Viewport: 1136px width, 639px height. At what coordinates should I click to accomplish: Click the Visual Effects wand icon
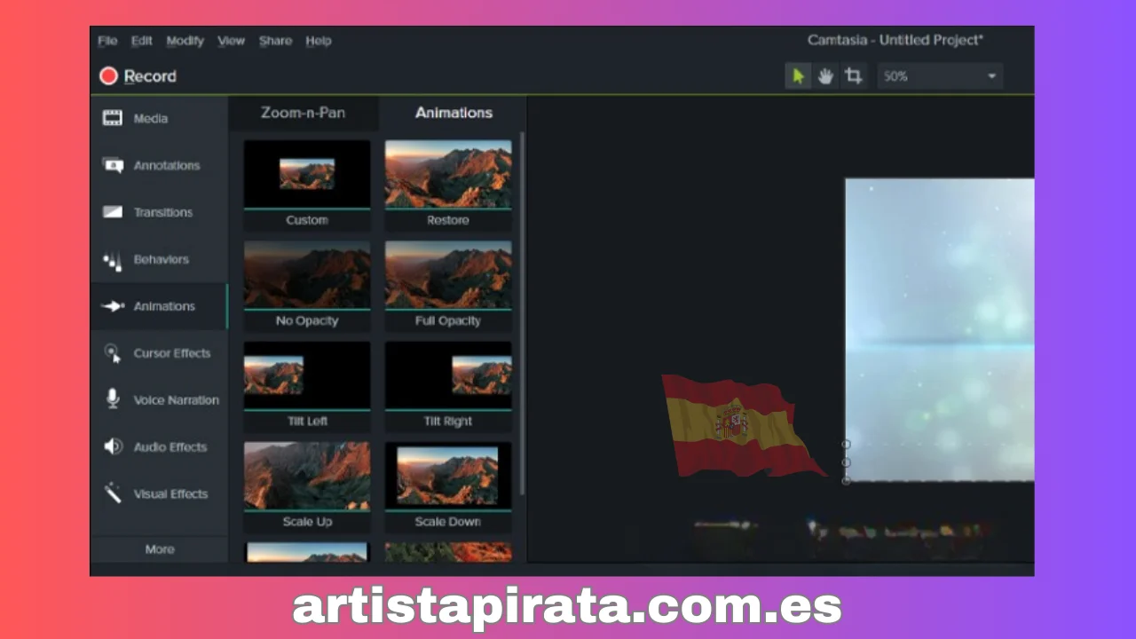point(113,493)
